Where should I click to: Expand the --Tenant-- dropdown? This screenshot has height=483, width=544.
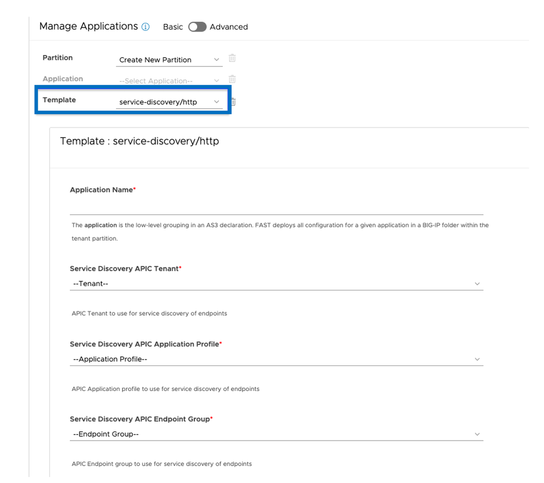[276, 283]
